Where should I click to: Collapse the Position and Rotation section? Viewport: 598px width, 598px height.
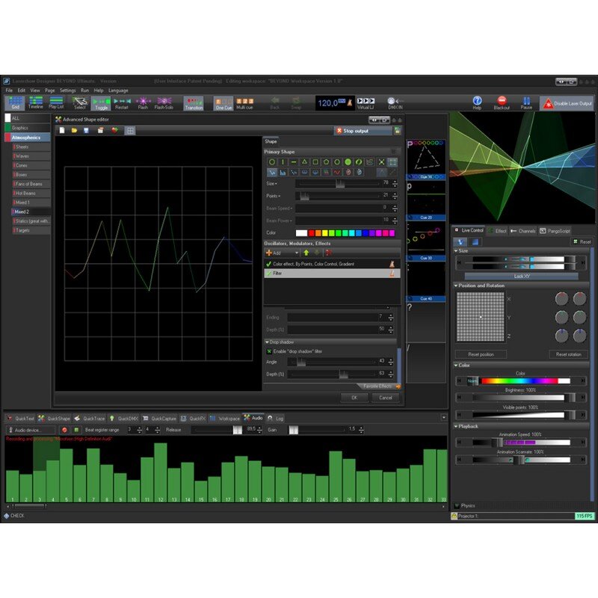[x=456, y=286]
